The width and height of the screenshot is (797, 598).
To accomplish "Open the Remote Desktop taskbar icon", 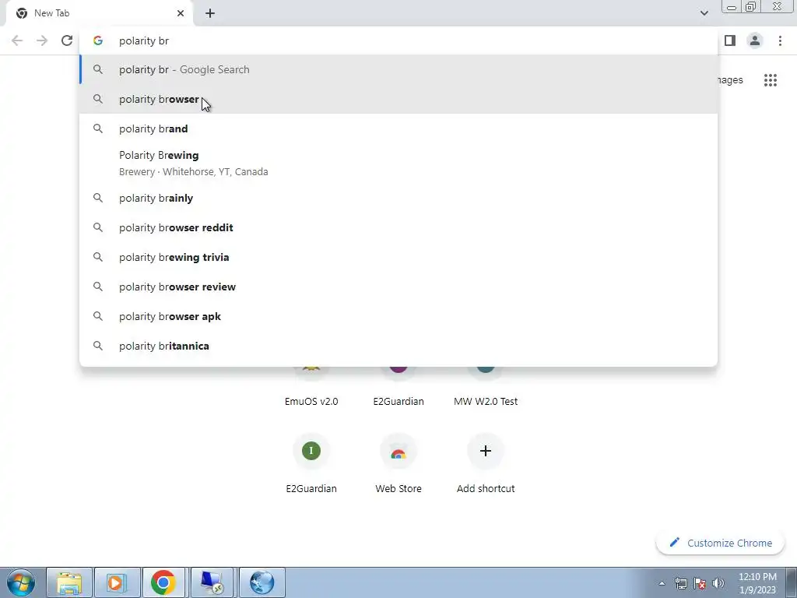I will [x=212, y=582].
